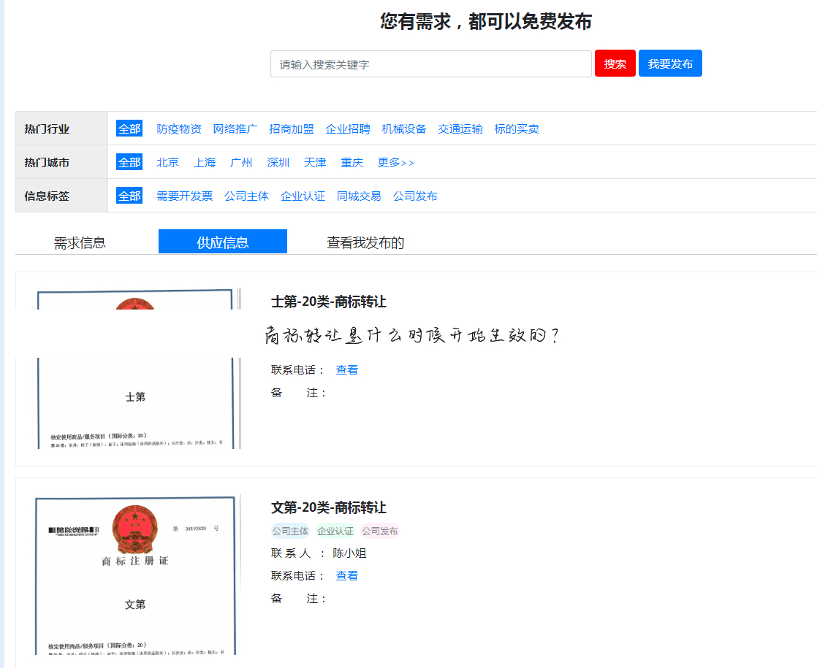Image resolution: width=817 pixels, height=668 pixels.
Task: Click 公司主体 badge on 文第 listing
Action: pyautogui.click(x=290, y=531)
